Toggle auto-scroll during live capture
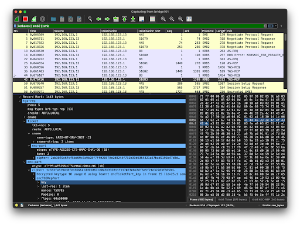 tap(142, 19)
